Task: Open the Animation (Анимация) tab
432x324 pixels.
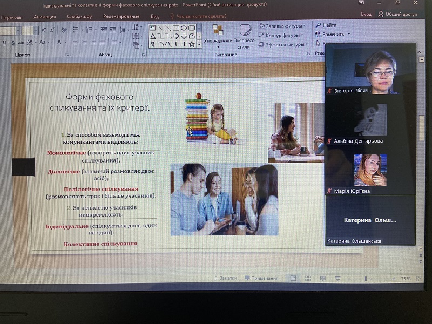Action: [45, 17]
